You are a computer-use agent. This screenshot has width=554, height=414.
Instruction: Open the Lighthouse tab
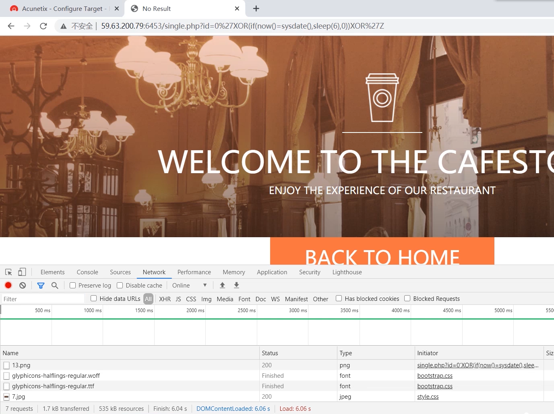(347, 272)
